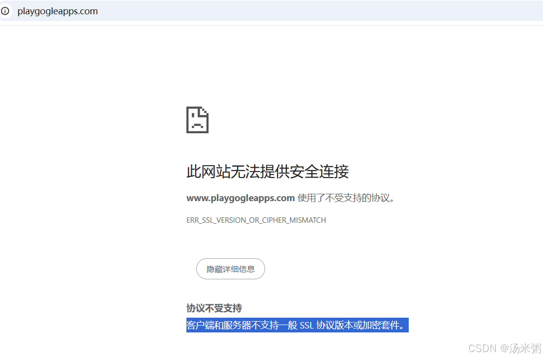
Task: Click the heading 此网站无法提供安全连接
Action: (268, 172)
